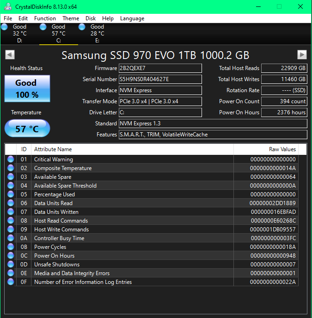312x318 pixels.
Task: Click the Total Host Writes value
Action: click(284, 79)
